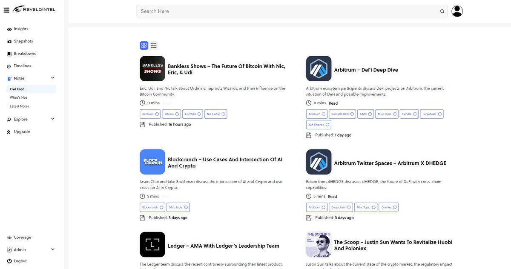Open the user profile avatar

pyautogui.click(x=457, y=11)
